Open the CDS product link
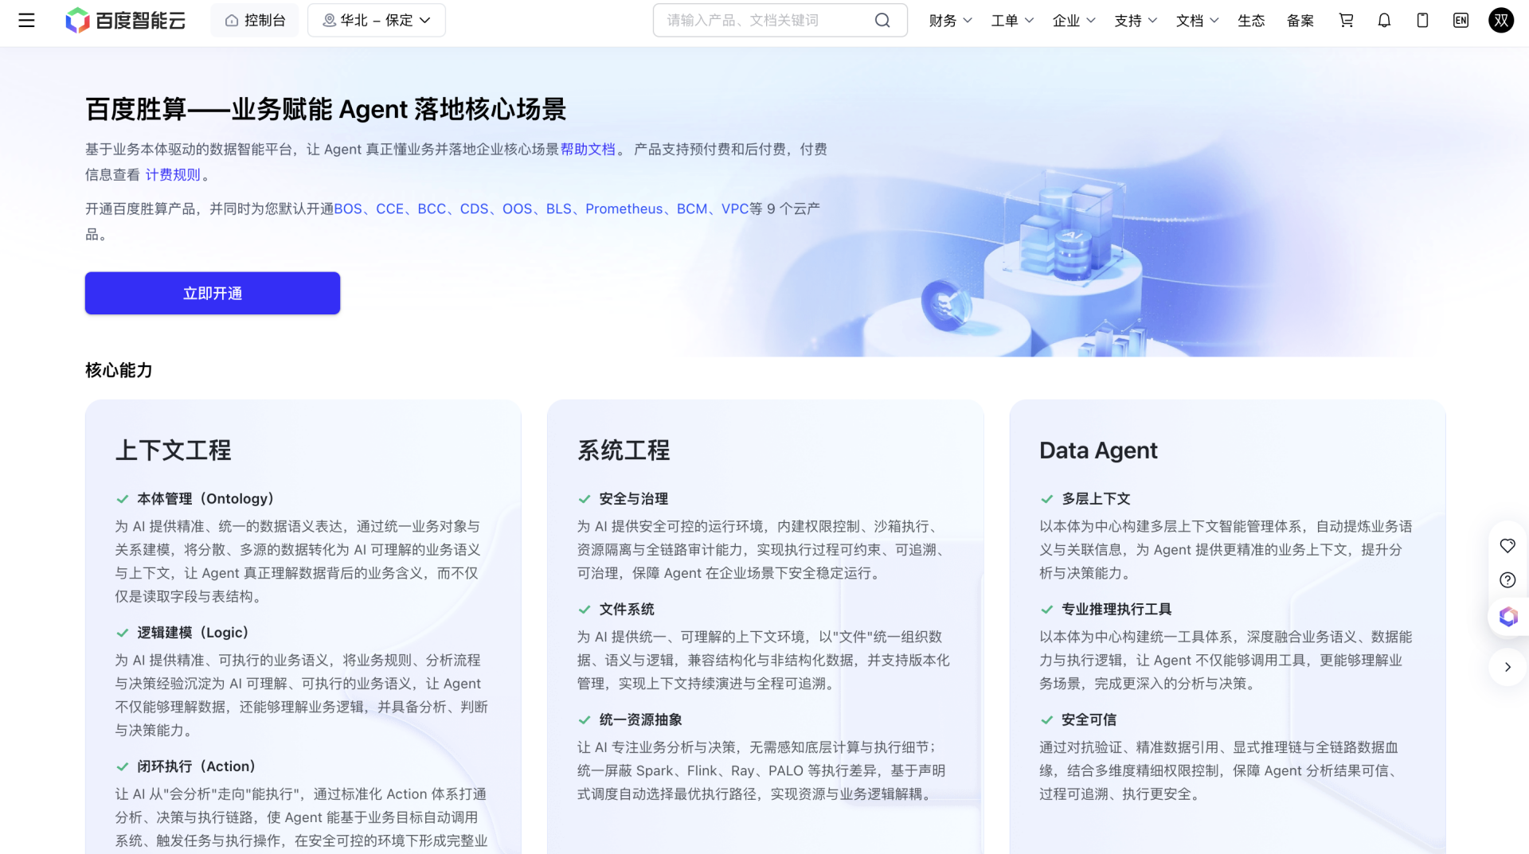The width and height of the screenshot is (1529, 854). coord(475,209)
